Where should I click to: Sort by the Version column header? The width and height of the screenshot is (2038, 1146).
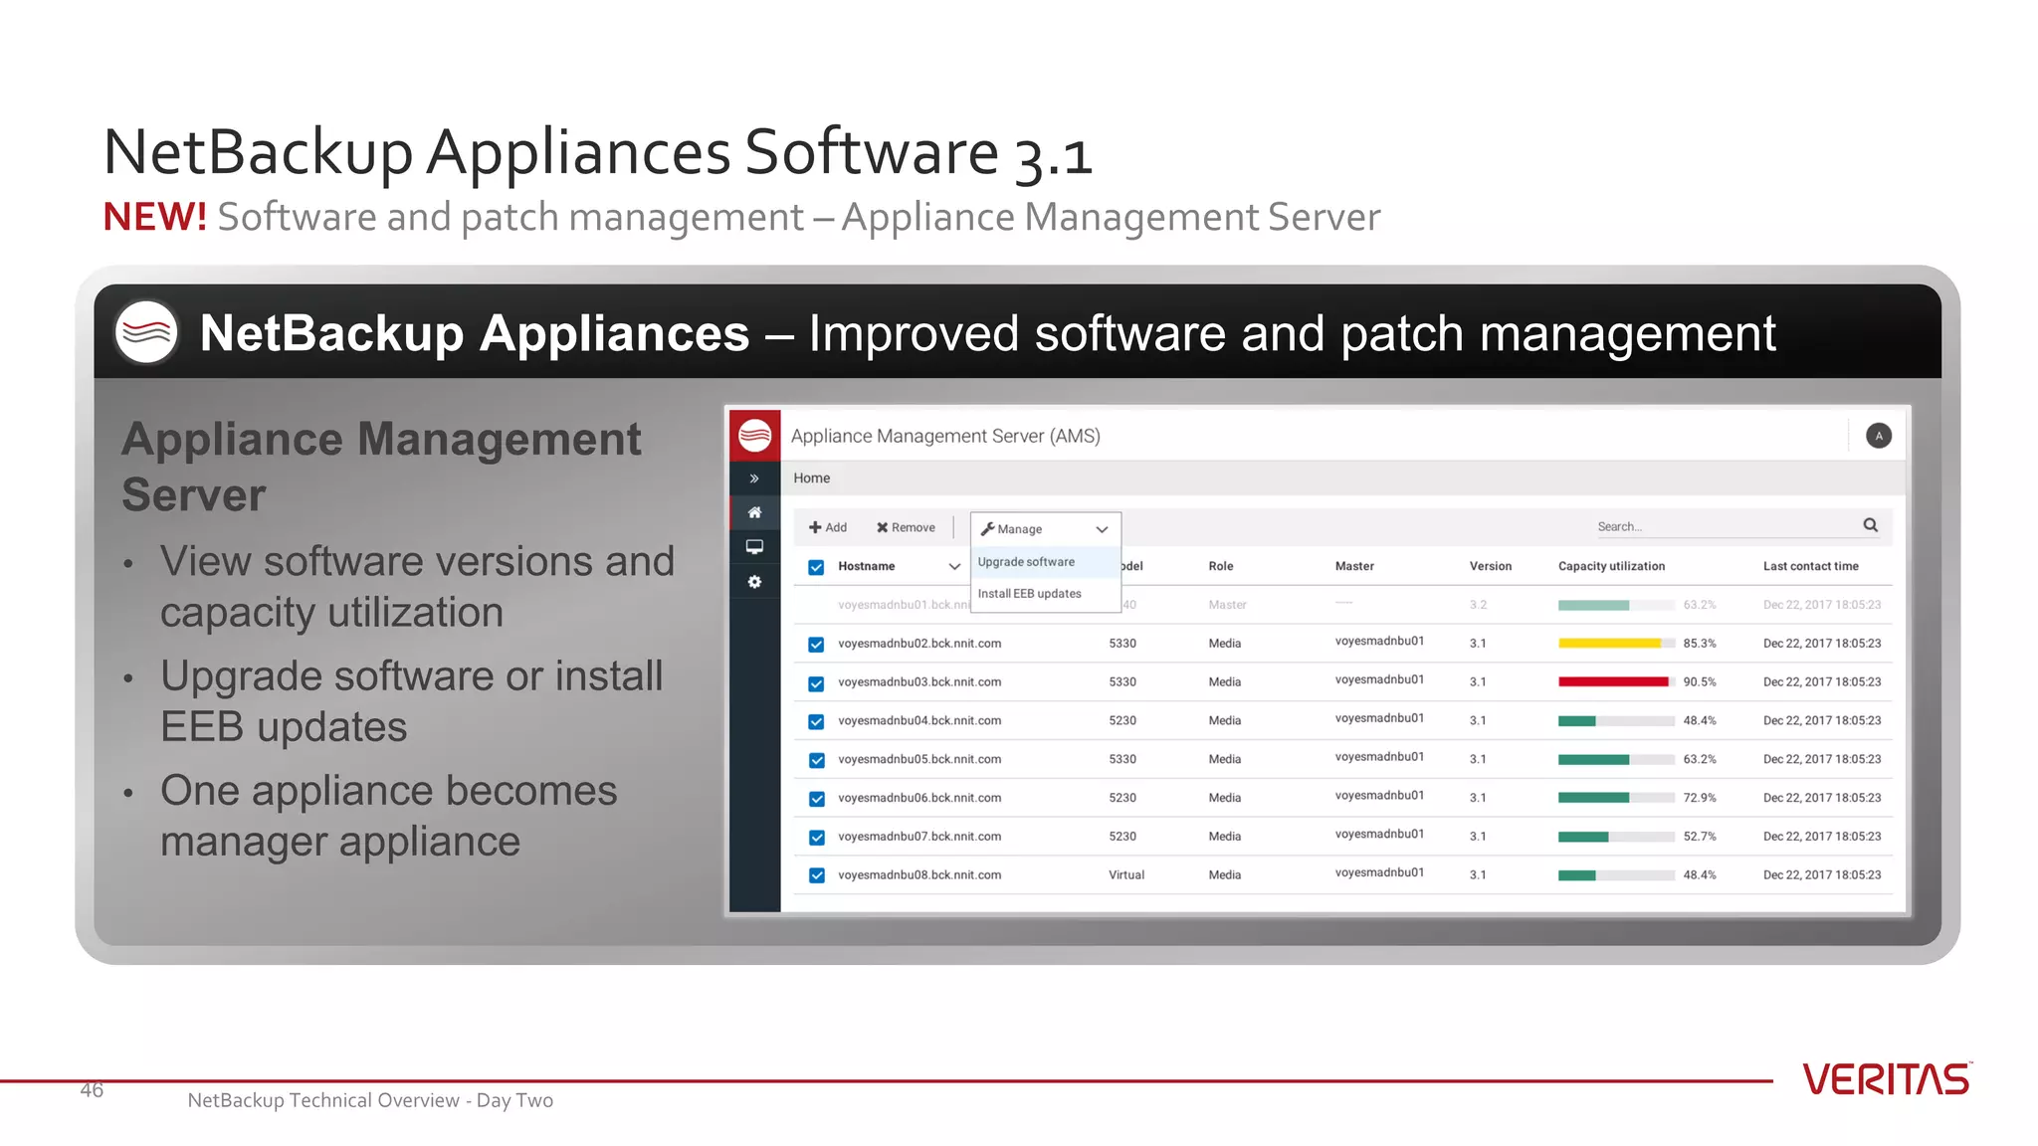click(x=1490, y=566)
